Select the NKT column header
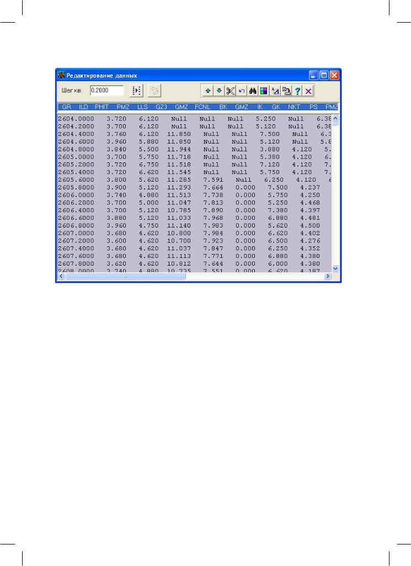Viewport: 411px width, 566px height. coord(294,107)
